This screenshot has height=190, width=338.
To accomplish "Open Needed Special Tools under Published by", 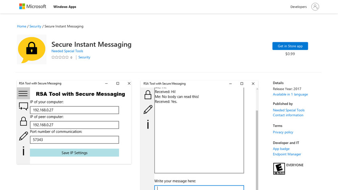I will [x=289, y=110].
